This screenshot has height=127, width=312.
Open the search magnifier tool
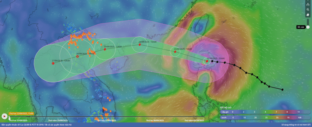point(308,9)
